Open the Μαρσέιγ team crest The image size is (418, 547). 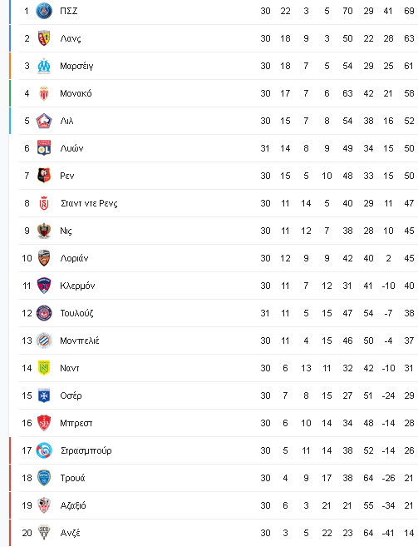tap(44, 66)
